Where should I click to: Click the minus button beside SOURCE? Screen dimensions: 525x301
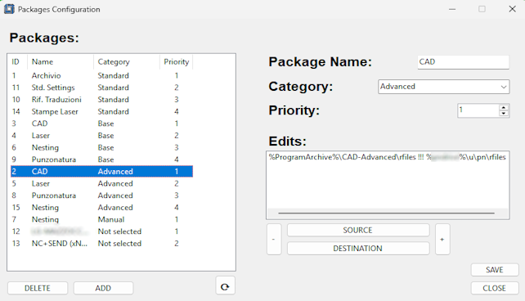[x=274, y=240]
